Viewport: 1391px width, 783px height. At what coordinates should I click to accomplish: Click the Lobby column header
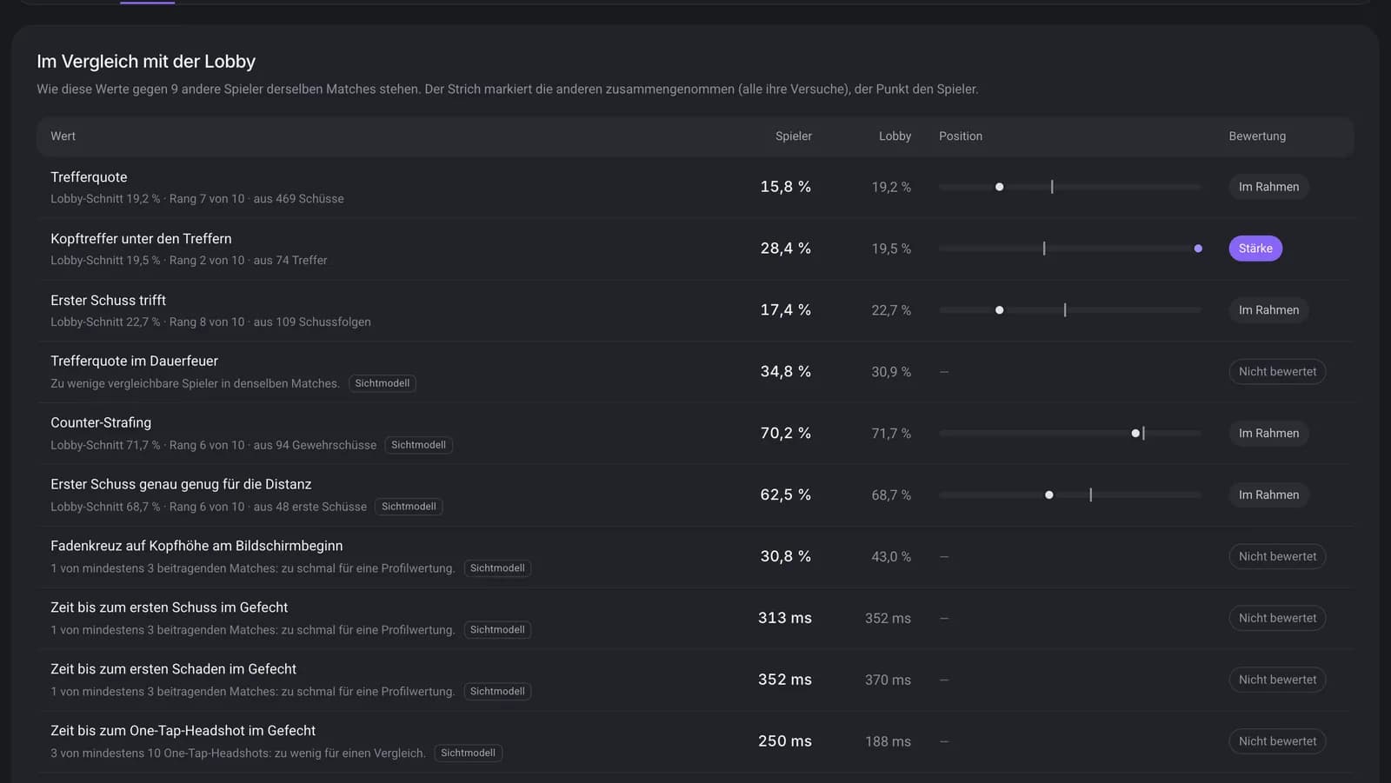(895, 136)
